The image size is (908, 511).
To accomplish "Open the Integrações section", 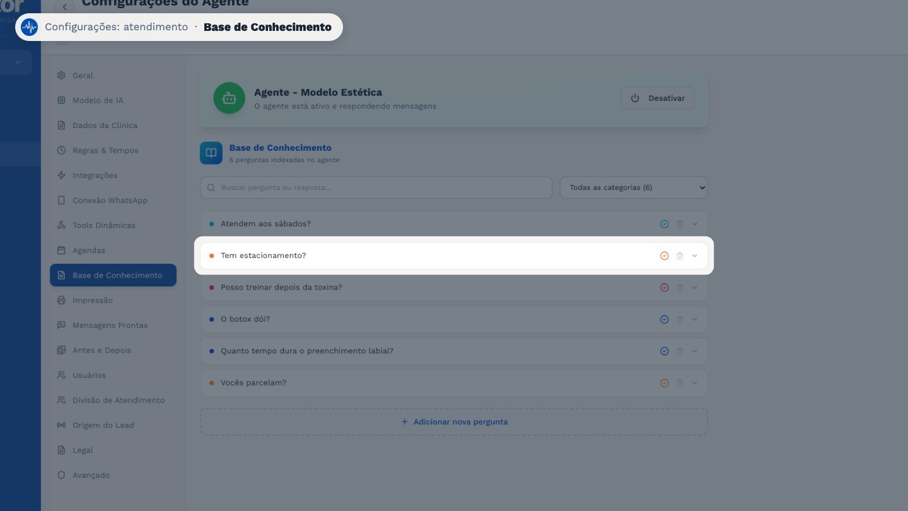I will point(113,175).
